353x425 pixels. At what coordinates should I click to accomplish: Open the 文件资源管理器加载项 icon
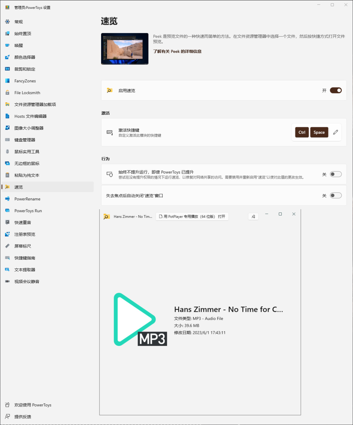pyautogui.click(x=7, y=104)
